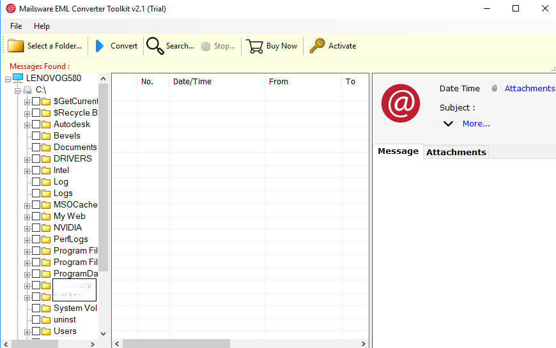Open the blue Attachments link
556x348 pixels.
tap(529, 89)
